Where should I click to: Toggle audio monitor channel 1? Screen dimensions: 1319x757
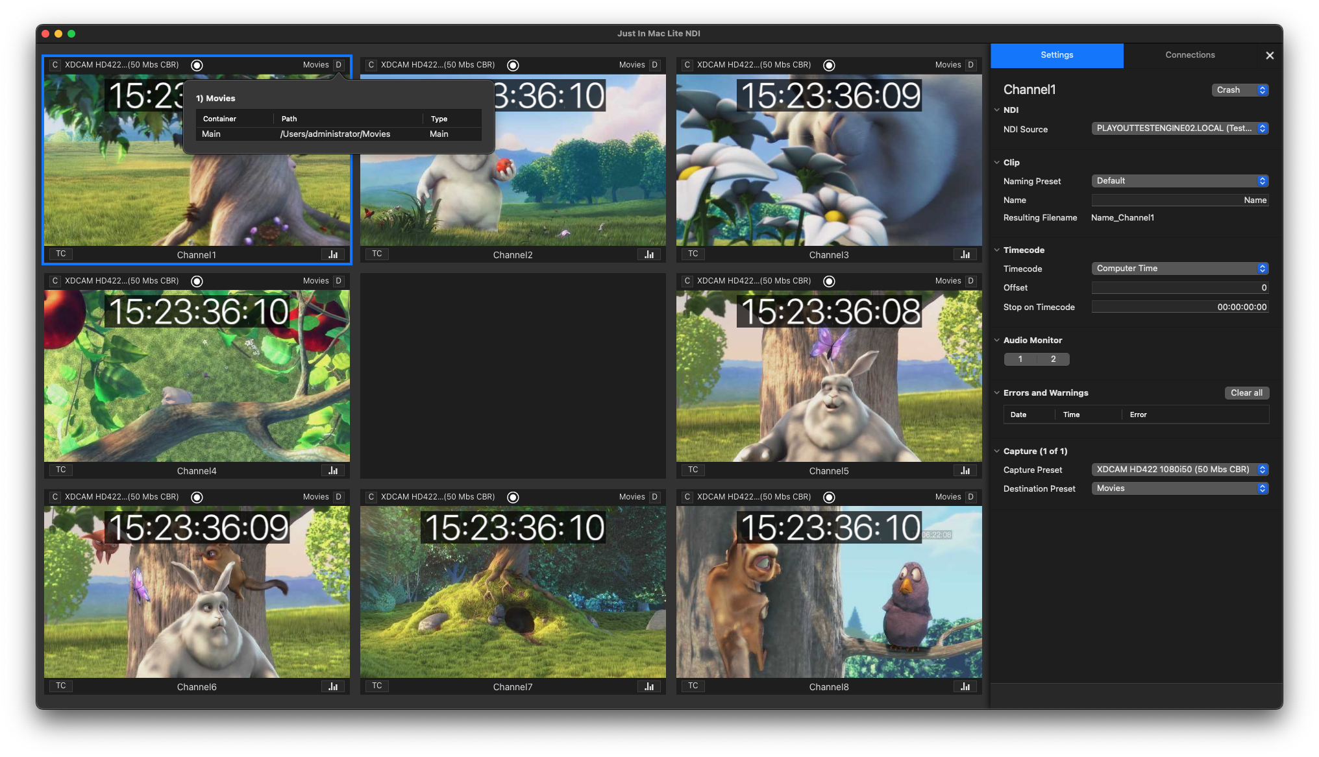(x=1020, y=359)
